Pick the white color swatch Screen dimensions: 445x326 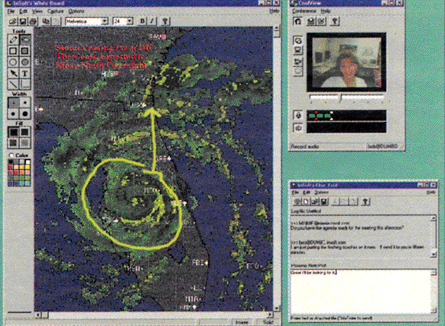28,162
